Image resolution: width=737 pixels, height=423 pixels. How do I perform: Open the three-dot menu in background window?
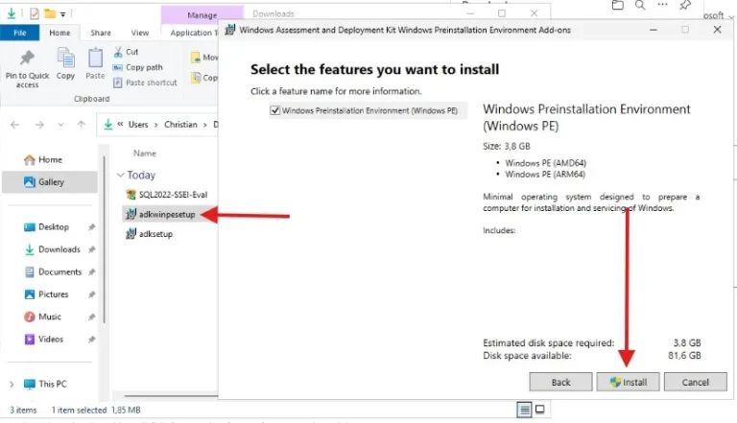coord(663,4)
